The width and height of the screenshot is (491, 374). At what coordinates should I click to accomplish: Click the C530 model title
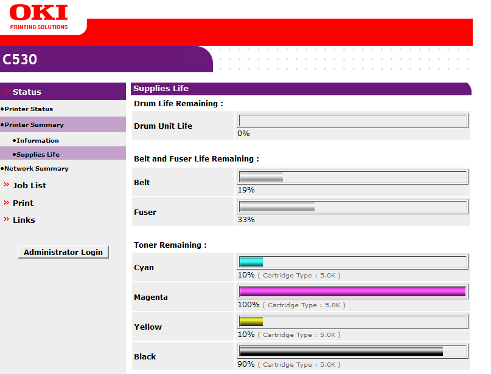point(19,59)
